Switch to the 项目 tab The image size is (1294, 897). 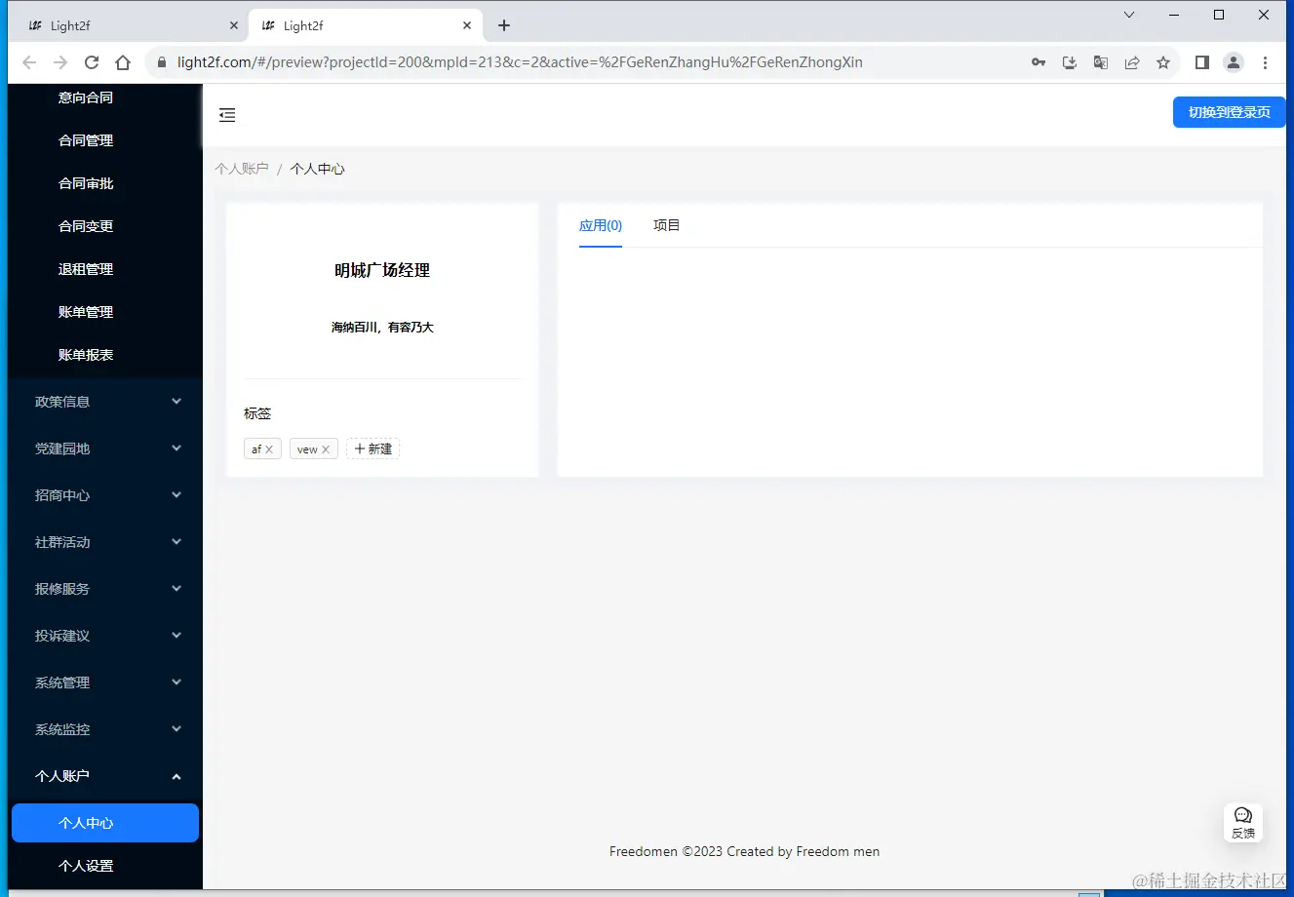[x=667, y=225]
